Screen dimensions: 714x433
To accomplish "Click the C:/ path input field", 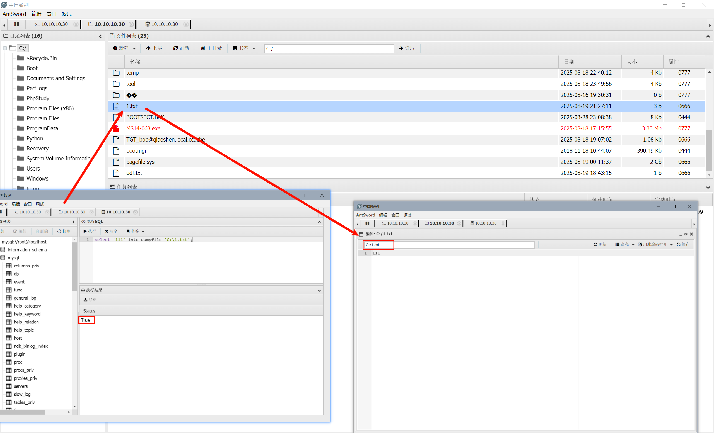I will [x=329, y=48].
